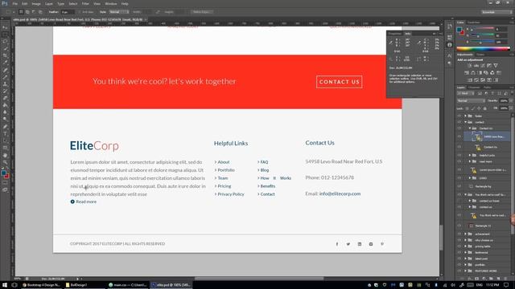This screenshot has height=289, width=515.
Task: Open the Image menu
Action: [36, 3]
